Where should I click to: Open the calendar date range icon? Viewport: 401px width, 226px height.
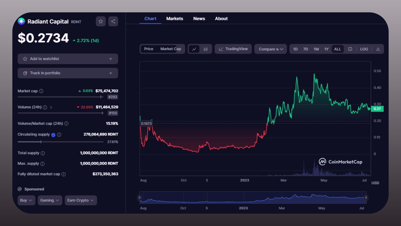(350, 49)
